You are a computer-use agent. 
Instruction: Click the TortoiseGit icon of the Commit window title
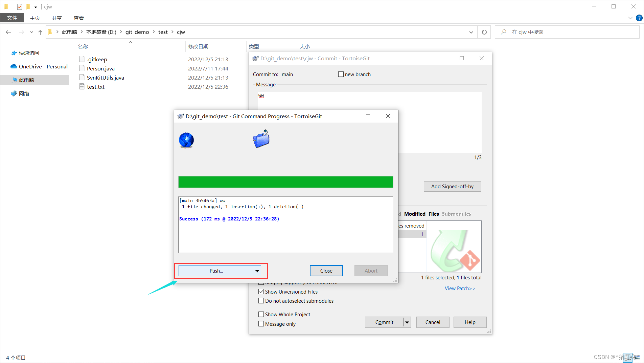255,58
